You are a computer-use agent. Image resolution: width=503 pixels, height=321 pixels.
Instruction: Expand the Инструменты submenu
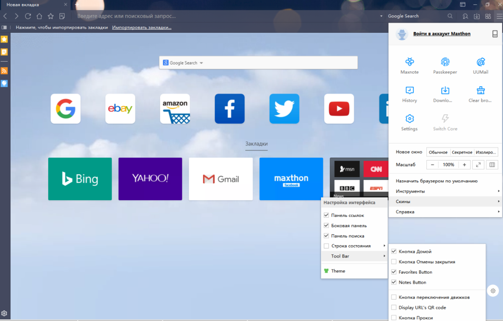(446, 191)
